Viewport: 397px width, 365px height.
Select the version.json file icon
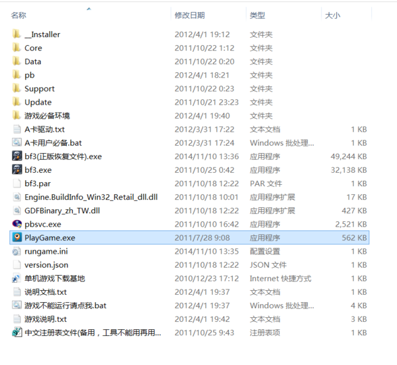point(17,264)
